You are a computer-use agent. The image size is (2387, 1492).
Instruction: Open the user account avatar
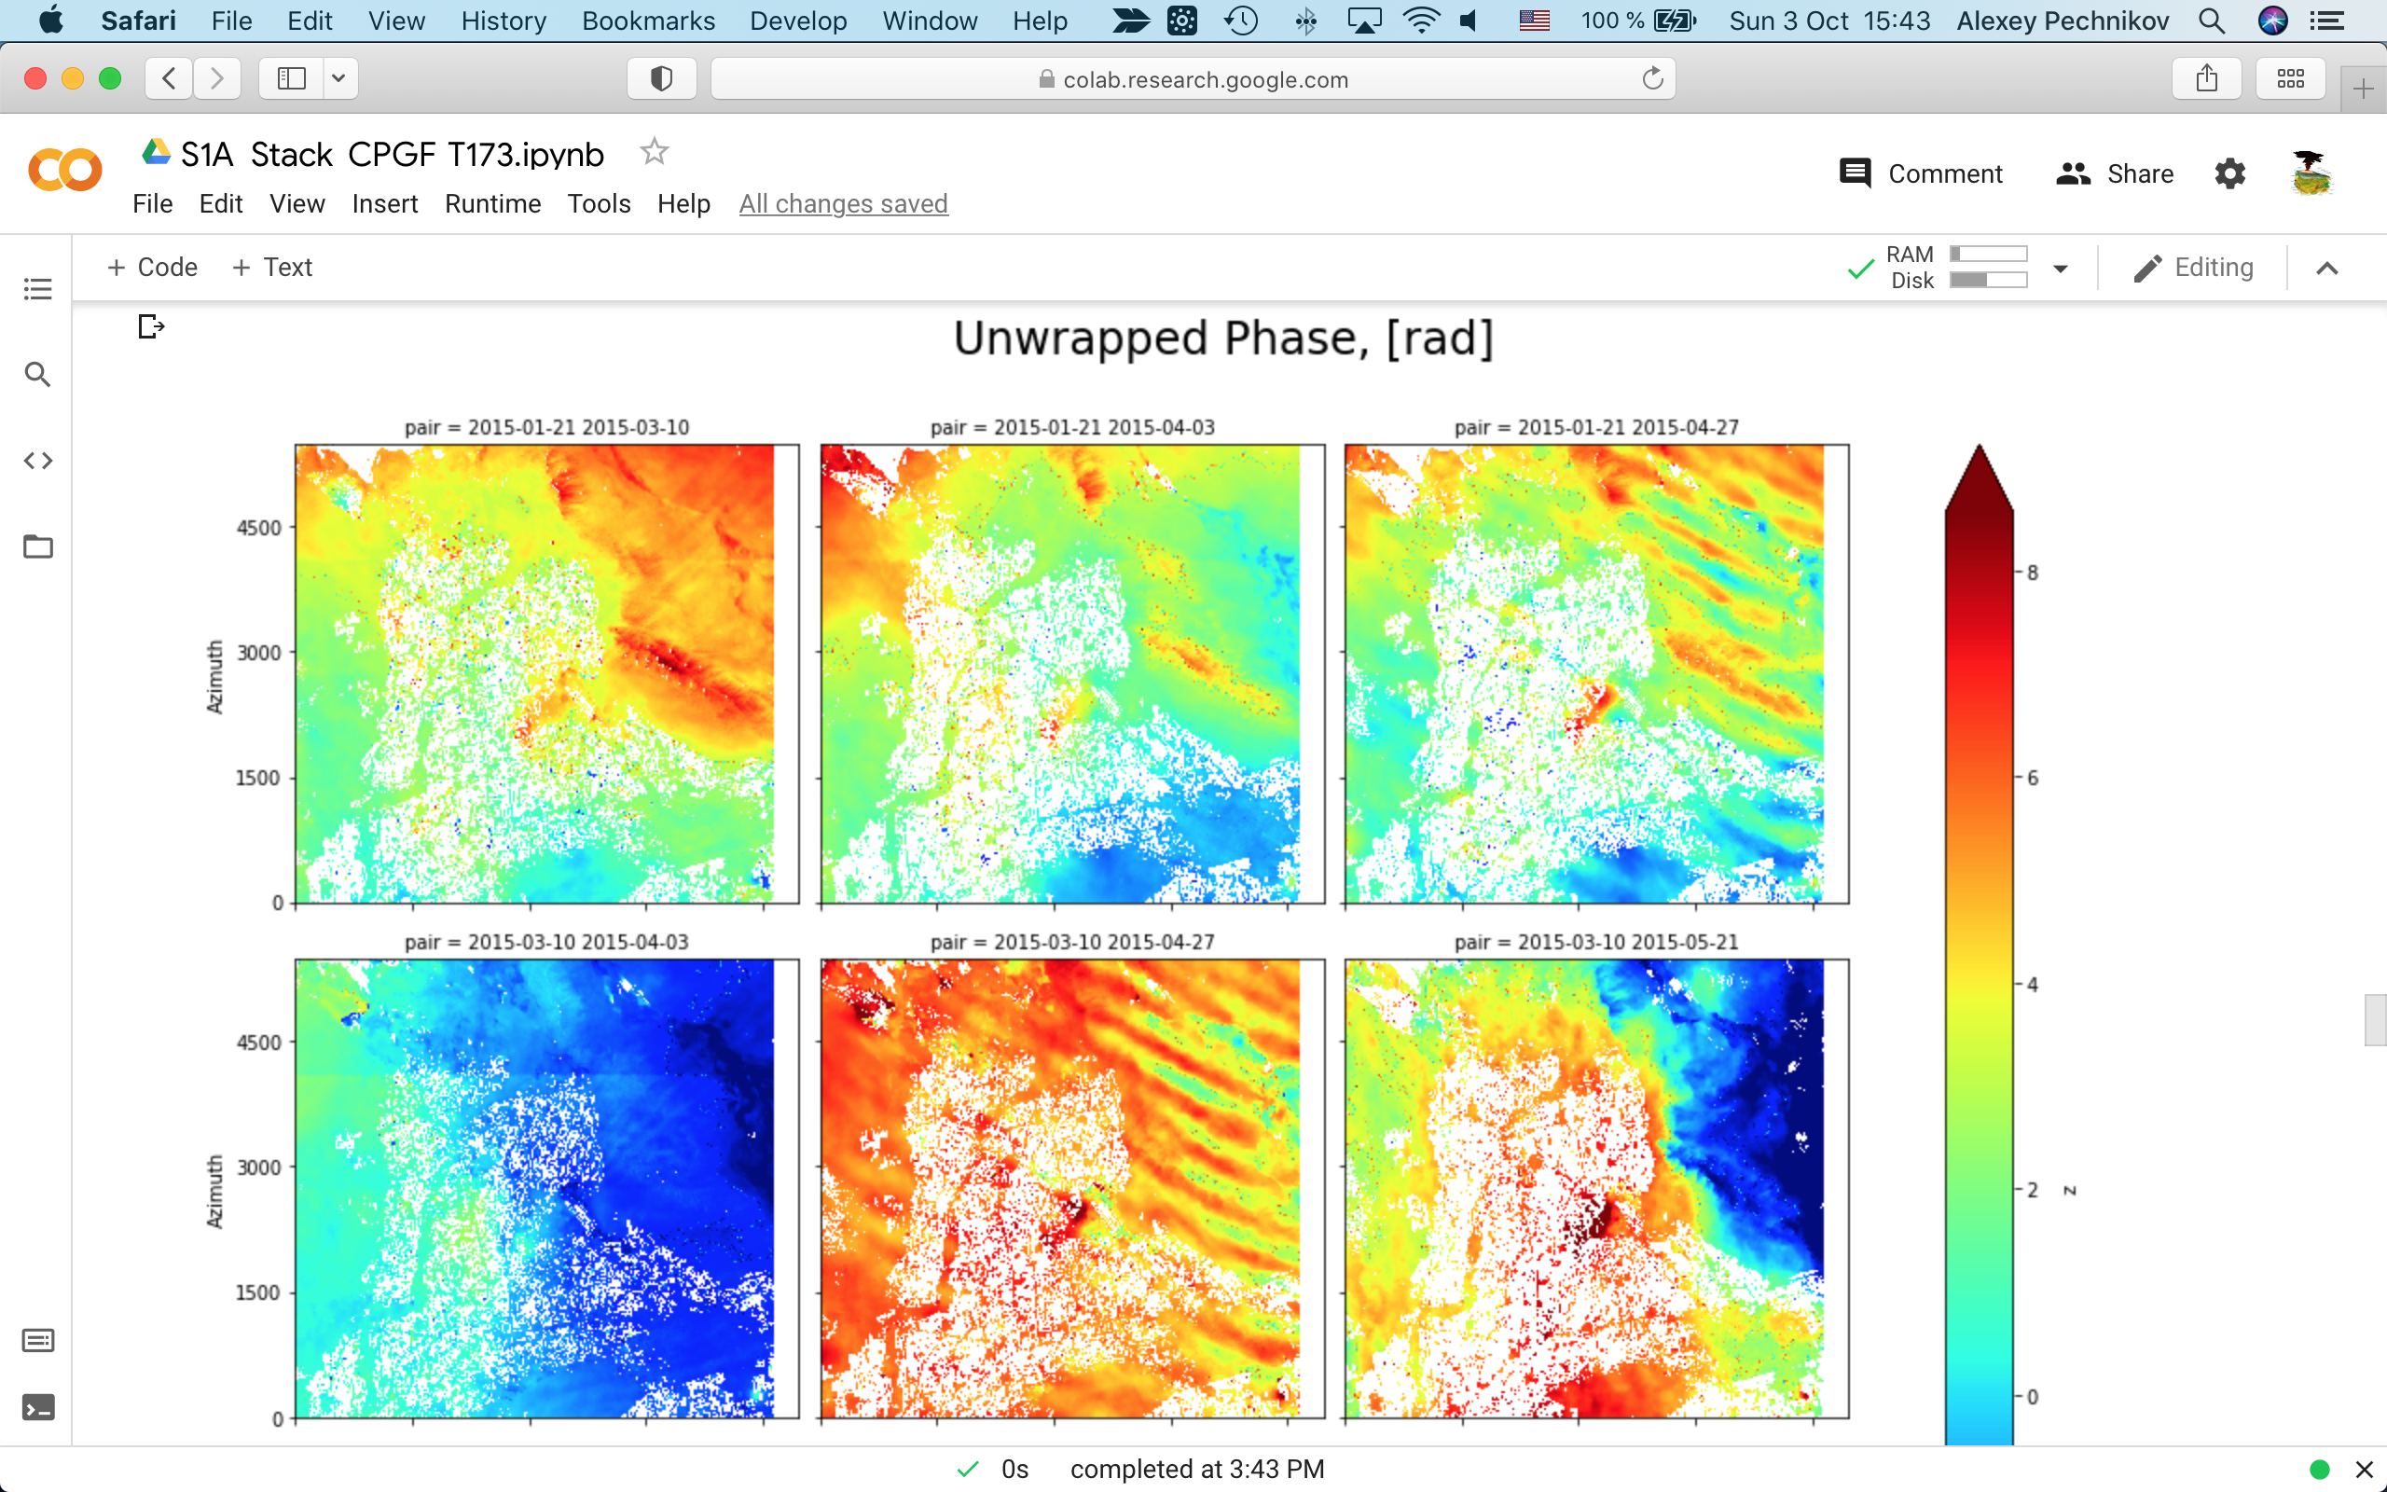(2311, 173)
